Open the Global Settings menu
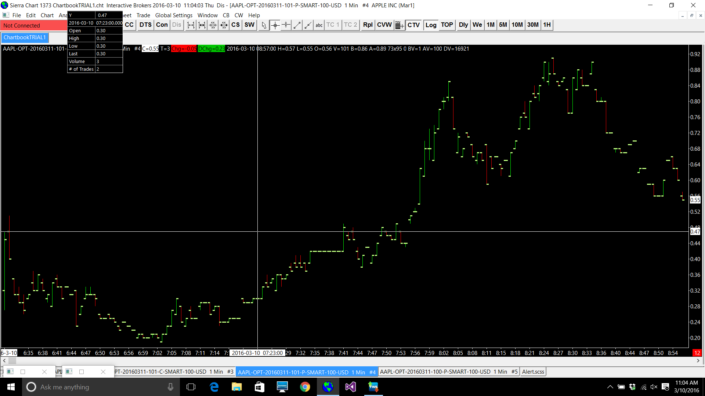This screenshot has height=396, width=705. coord(174,15)
